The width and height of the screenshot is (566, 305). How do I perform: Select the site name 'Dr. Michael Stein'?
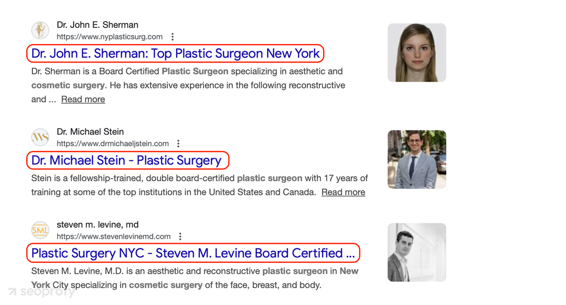(x=90, y=131)
